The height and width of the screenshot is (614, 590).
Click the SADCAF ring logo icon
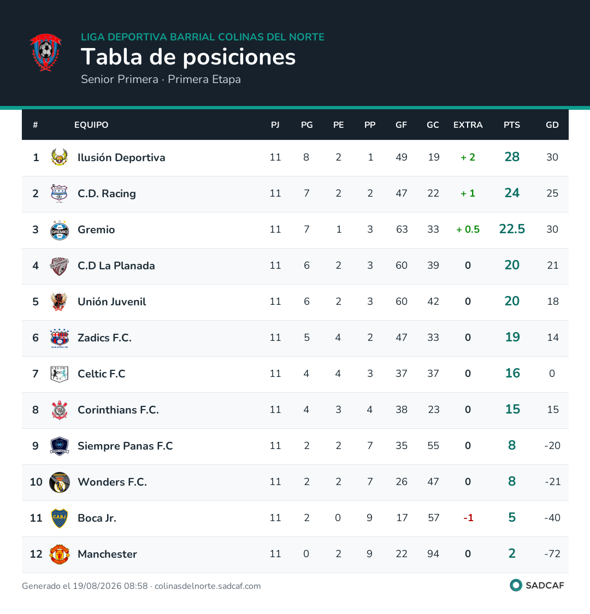click(516, 586)
